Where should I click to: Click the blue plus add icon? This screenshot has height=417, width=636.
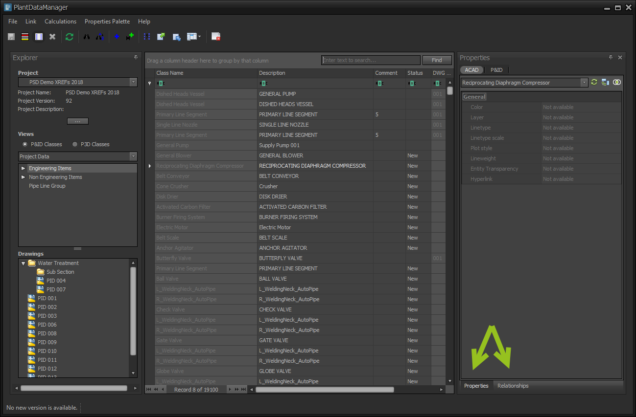click(x=117, y=37)
